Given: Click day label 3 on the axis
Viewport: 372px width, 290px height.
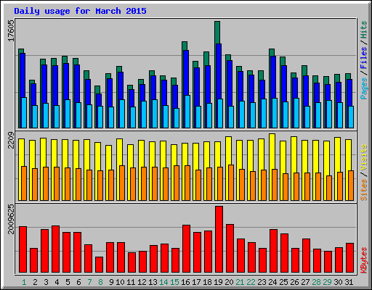Looking at the screenshot, I should 46,282.
